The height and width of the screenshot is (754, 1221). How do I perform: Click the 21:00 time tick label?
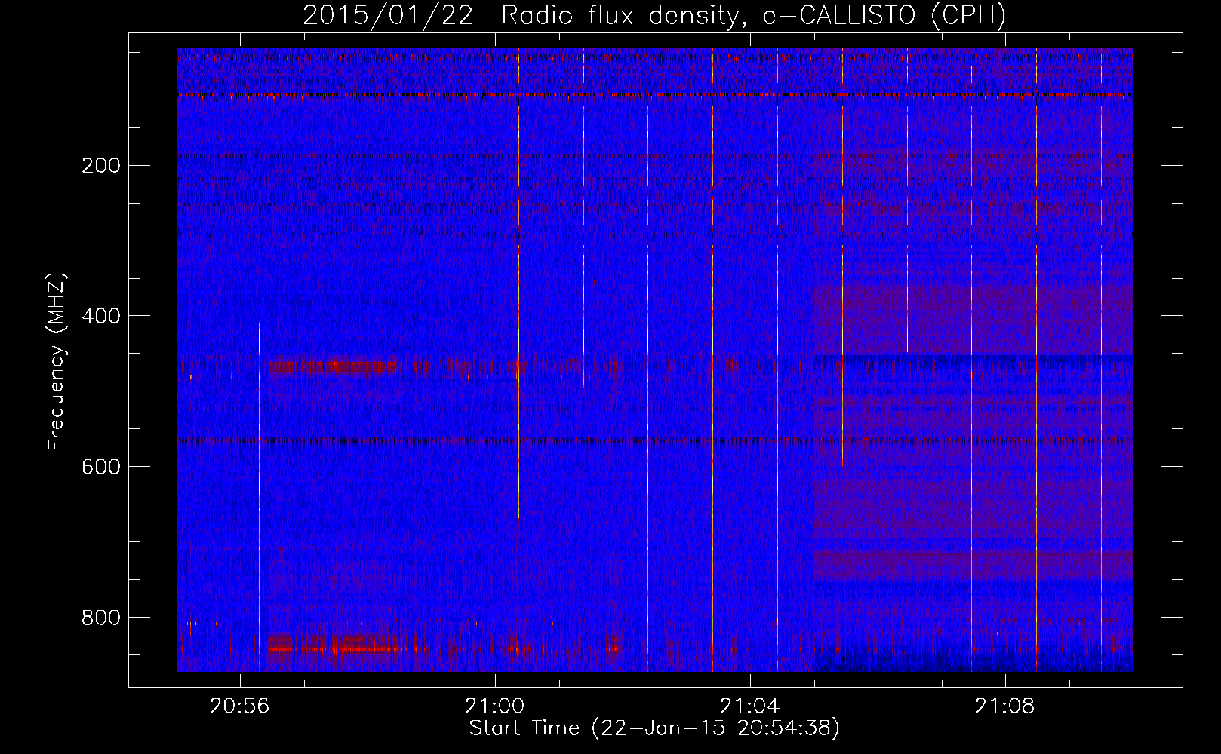tap(495, 706)
